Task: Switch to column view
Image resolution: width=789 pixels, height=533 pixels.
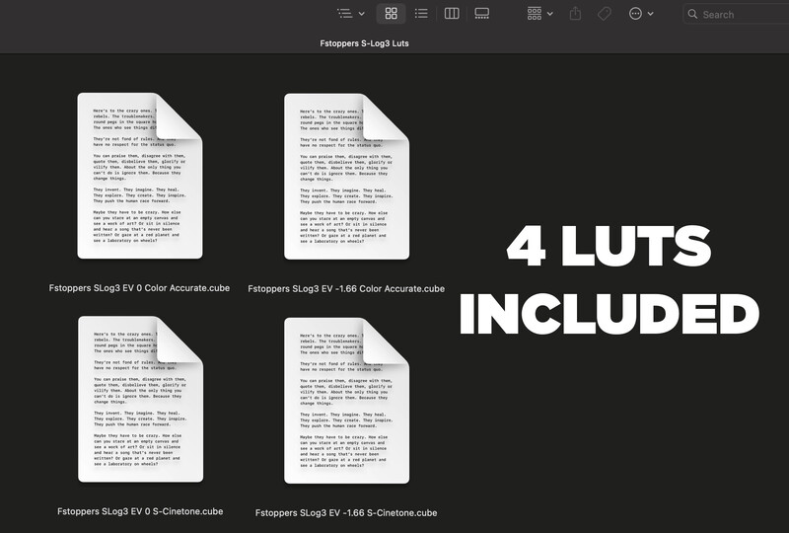Action: [x=452, y=14]
